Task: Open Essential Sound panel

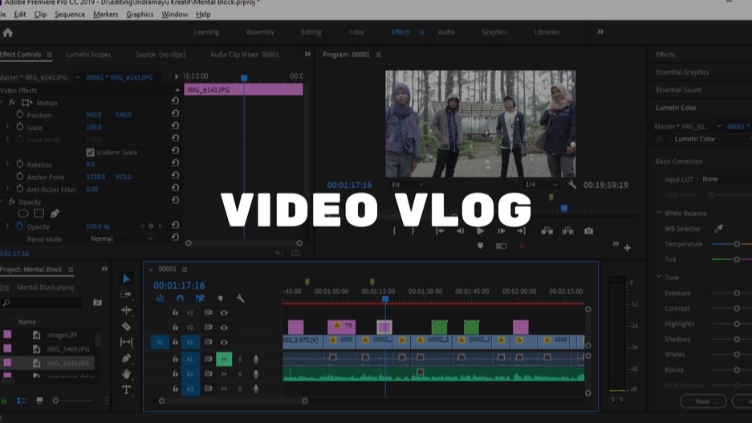Action: click(679, 90)
